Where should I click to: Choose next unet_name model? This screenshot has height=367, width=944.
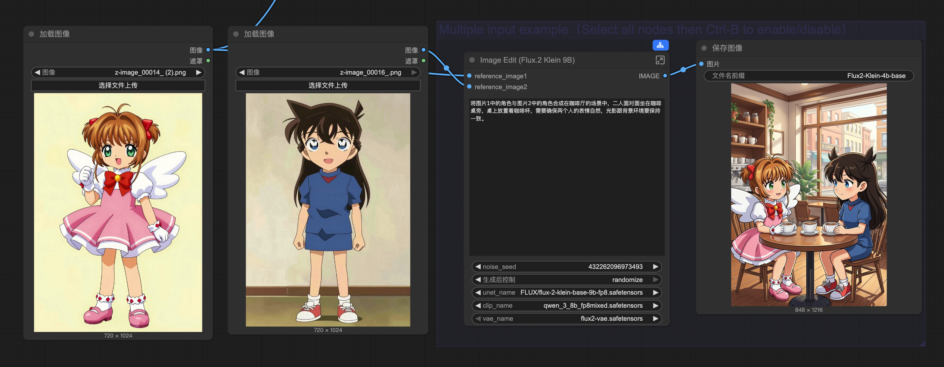pos(656,292)
